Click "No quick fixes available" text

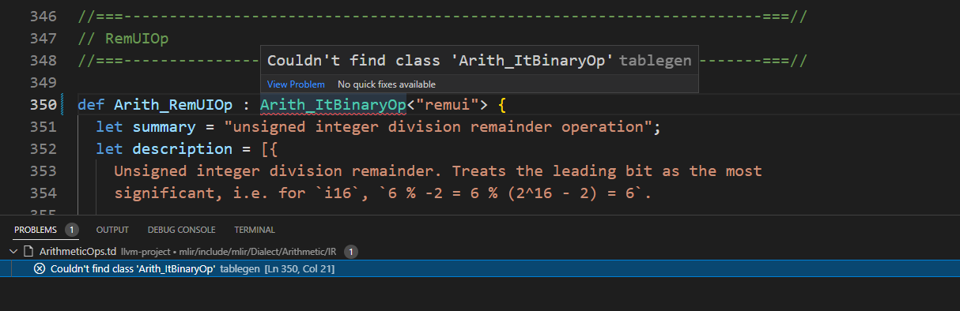(387, 84)
